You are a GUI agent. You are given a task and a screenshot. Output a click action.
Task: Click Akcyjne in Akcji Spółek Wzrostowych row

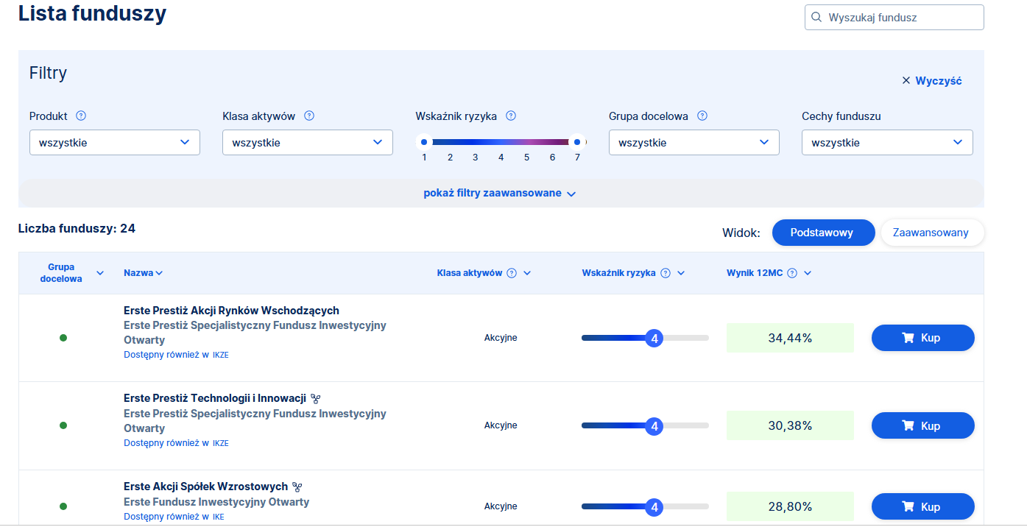(x=501, y=506)
